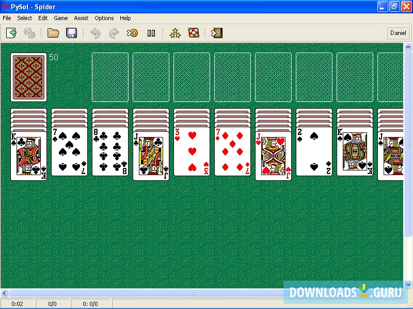This screenshot has height=309, width=413.
Task: Restore down the PySol window
Action: pyautogui.click(x=394, y=7)
